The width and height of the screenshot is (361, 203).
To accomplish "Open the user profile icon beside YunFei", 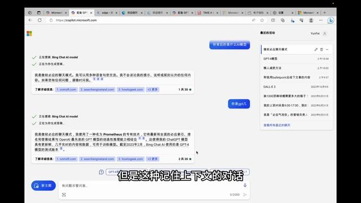I will pyautogui.click(x=325, y=33).
